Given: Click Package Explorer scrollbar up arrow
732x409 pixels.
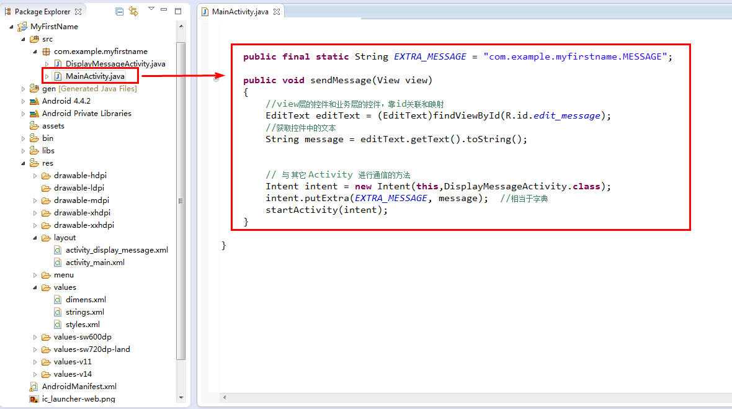Looking at the screenshot, I should pyautogui.click(x=181, y=27).
